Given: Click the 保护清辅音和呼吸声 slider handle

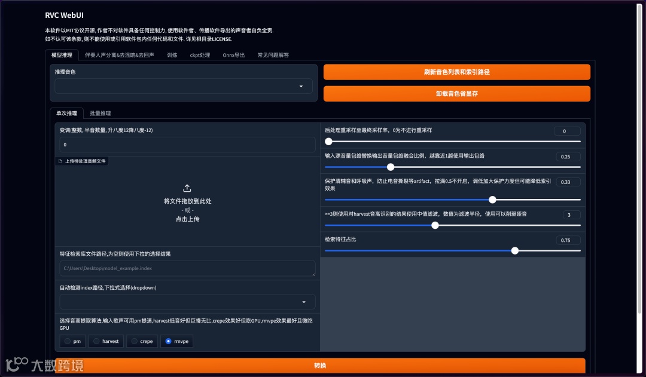Looking at the screenshot, I should click(492, 200).
